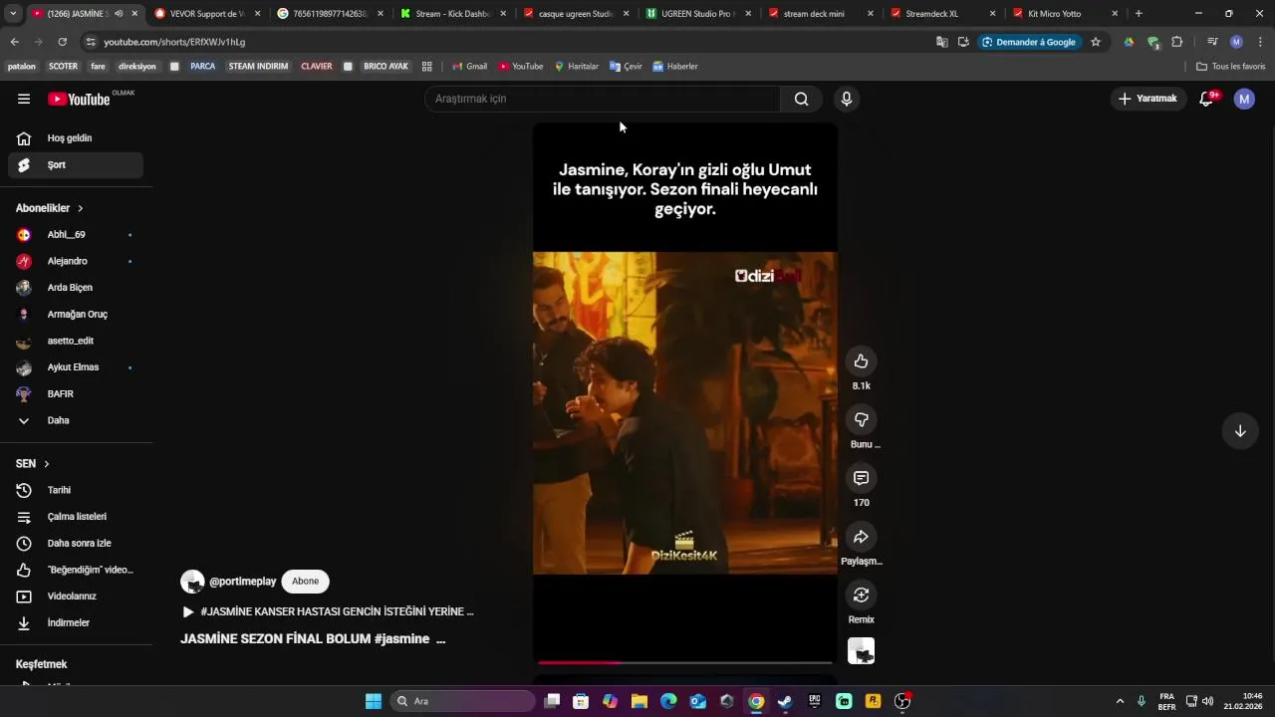Open Arda Biçen channel

pyautogui.click(x=76, y=288)
